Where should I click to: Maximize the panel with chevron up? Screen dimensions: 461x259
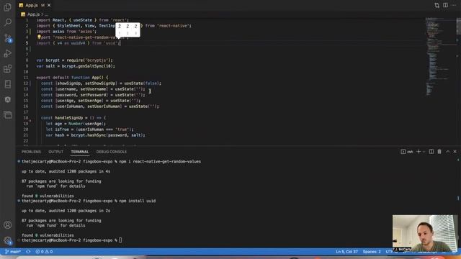pyautogui.click(x=447, y=152)
